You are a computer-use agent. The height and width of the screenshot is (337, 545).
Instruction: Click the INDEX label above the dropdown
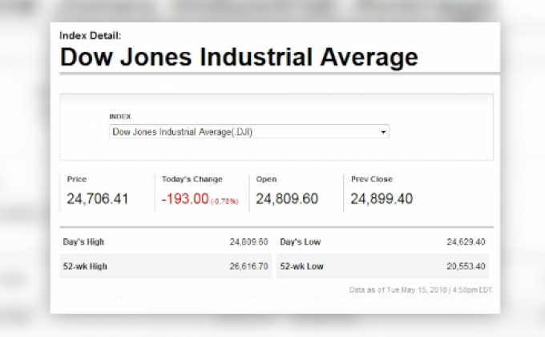(119, 116)
